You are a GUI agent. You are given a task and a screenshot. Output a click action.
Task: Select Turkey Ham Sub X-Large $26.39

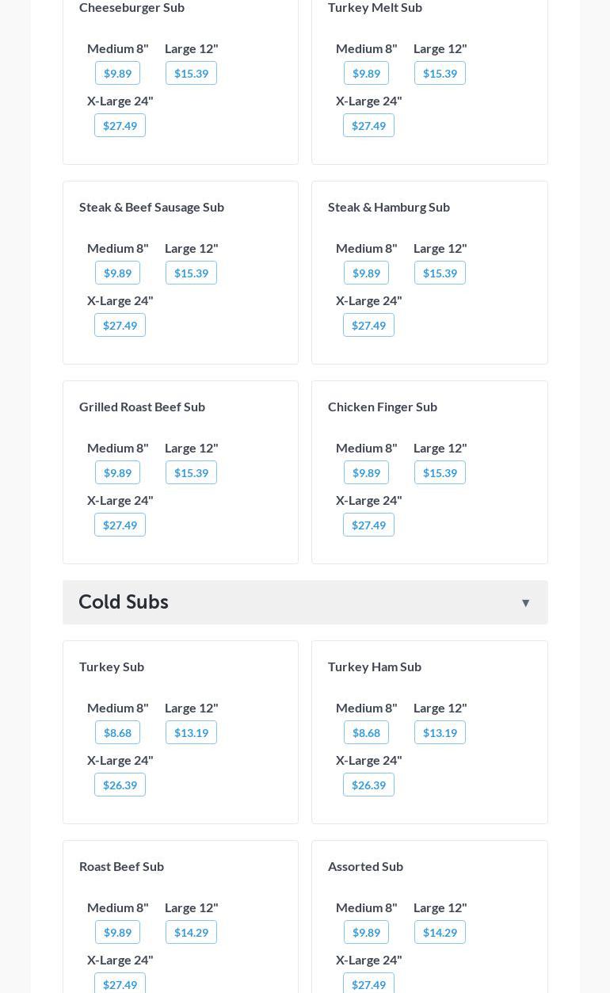point(368,785)
